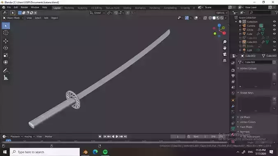Open the Playback dropdown in timeline
The image size is (278, 156).
tap(16, 137)
